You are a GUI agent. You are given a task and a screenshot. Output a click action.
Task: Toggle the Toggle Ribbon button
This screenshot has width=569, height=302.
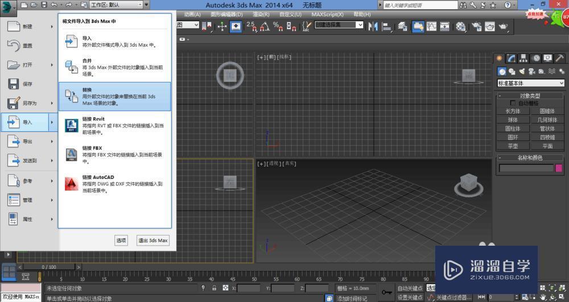(418, 27)
